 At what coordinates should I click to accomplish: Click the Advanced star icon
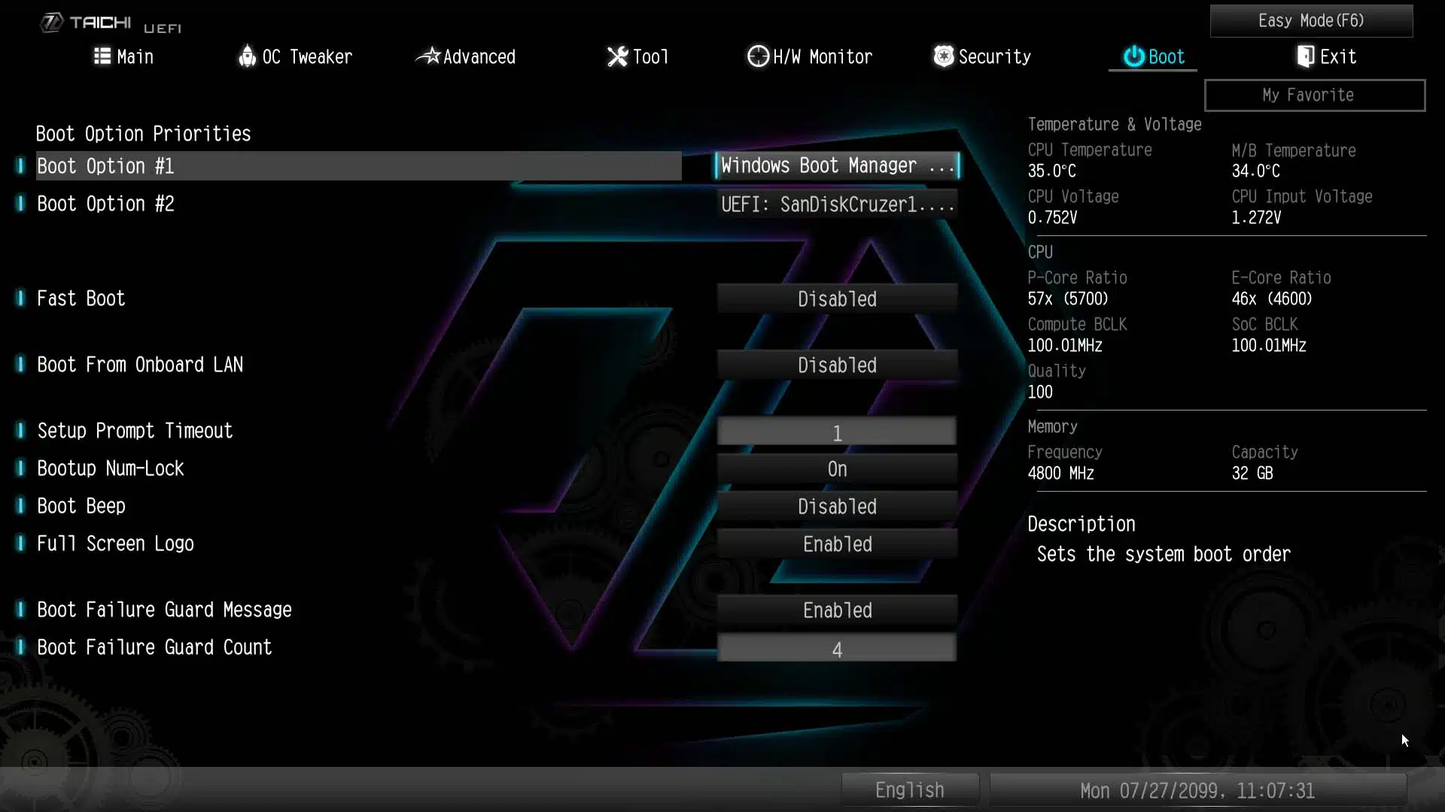pyautogui.click(x=428, y=56)
